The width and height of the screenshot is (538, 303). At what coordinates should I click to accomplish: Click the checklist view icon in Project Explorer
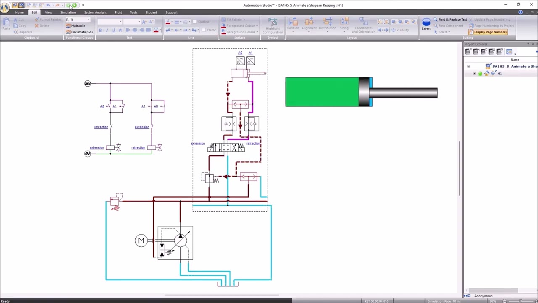pyautogui.click(x=509, y=52)
